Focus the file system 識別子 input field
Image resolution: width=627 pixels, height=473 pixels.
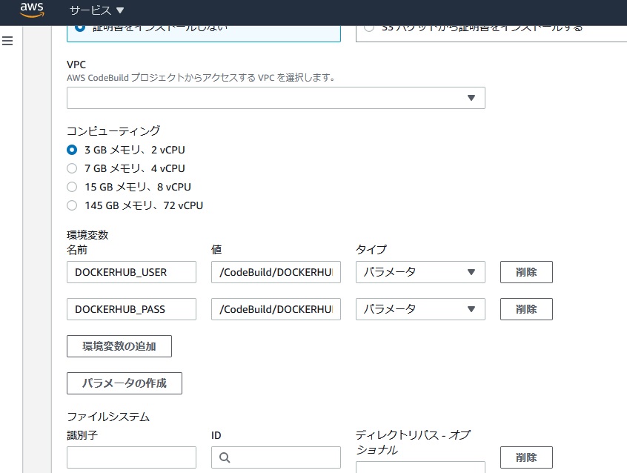point(132,457)
